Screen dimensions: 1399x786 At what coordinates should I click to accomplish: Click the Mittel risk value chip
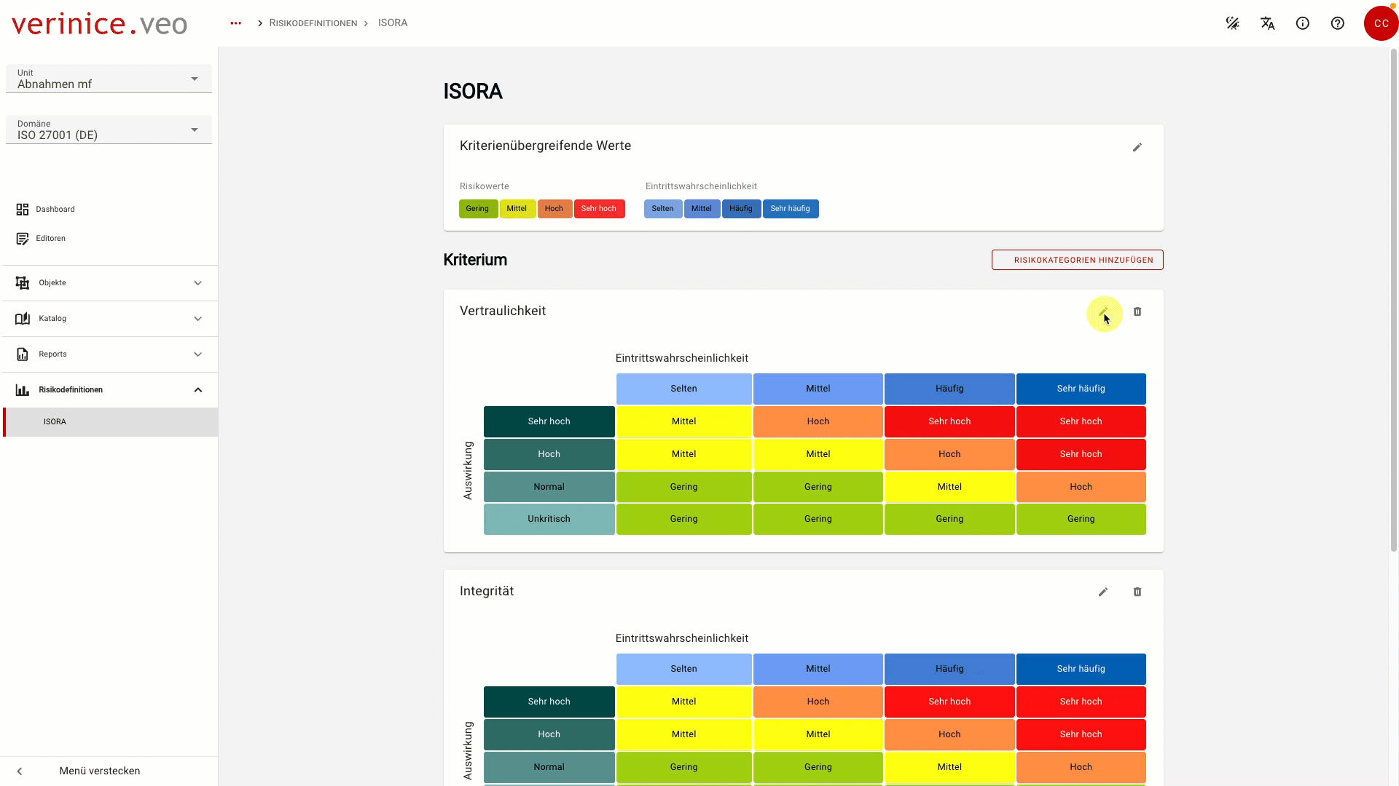click(517, 209)
